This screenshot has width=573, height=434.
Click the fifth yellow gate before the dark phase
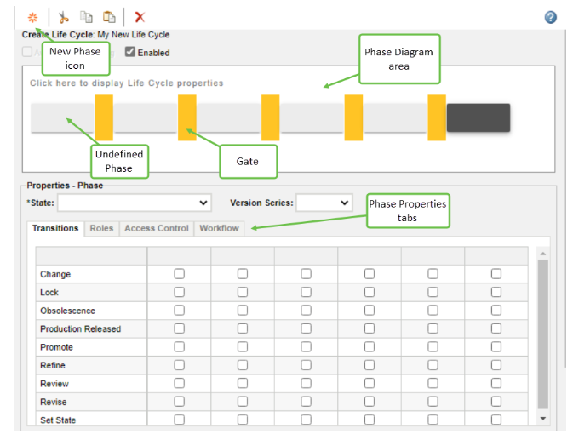coord(437,117)
